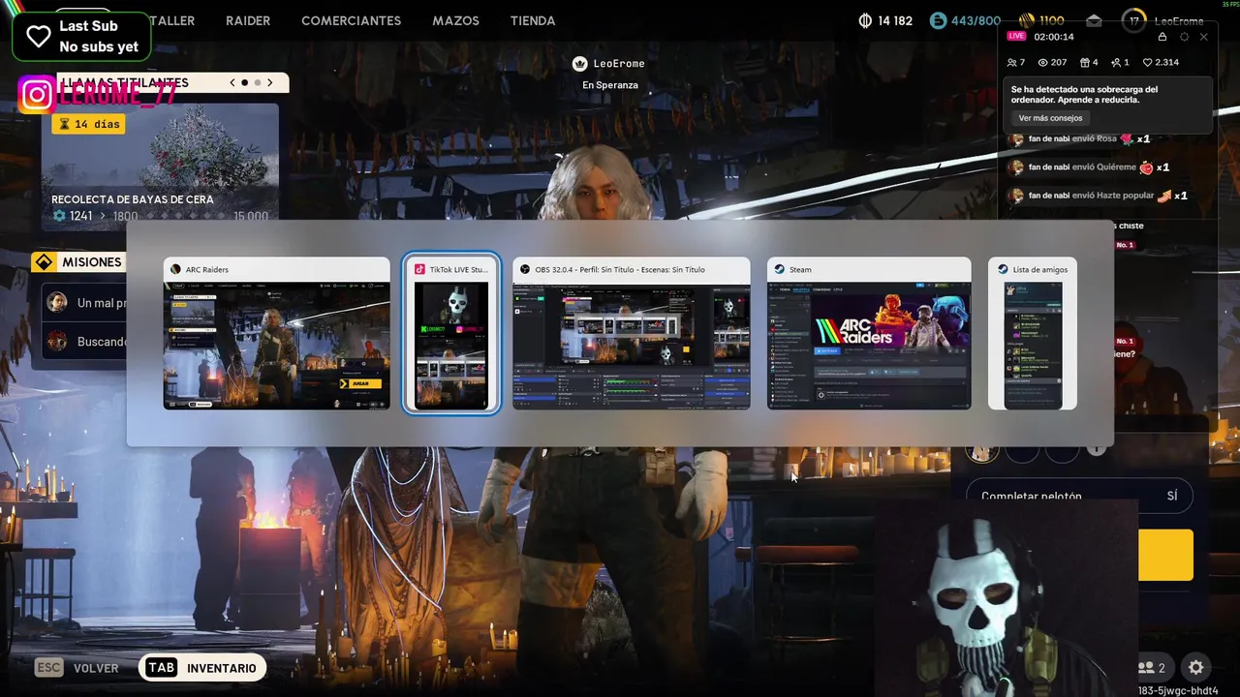Open the COMERCIANTES tab
Image resolution: width=1240 pixels, height=697 pixels.
click(351, 20)
